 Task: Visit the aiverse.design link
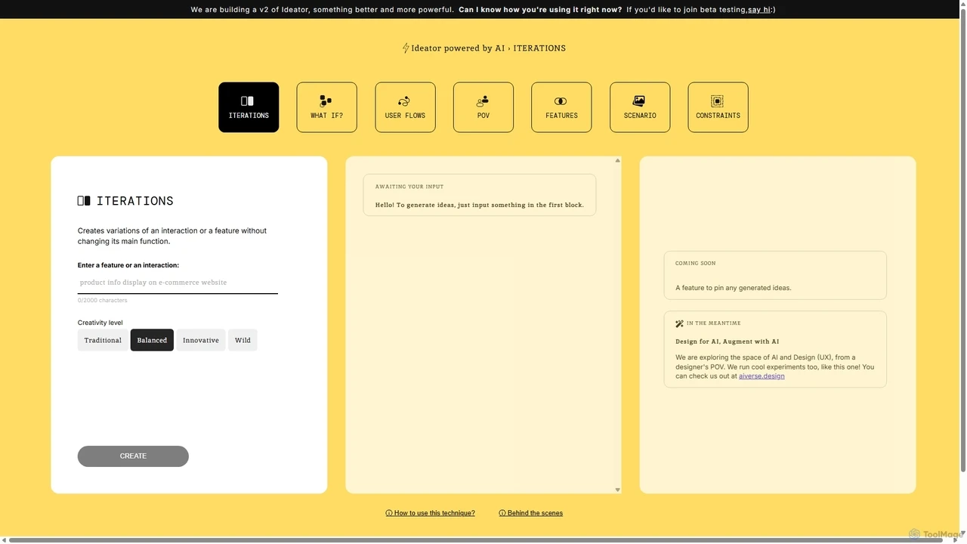pos(762,376)
